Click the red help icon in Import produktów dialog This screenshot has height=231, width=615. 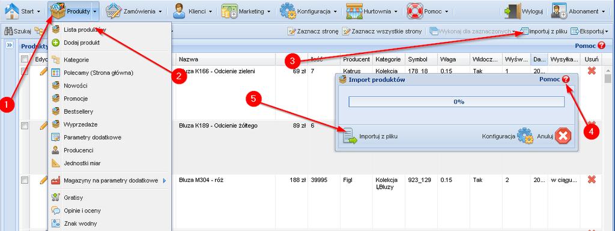click(566, 80)
